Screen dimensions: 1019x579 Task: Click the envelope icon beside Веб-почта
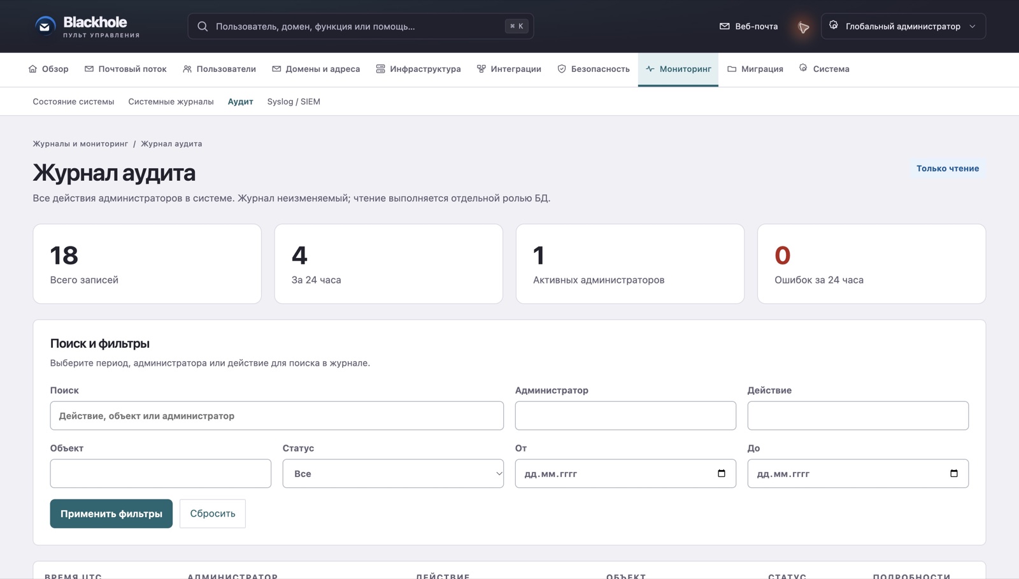(724, 26)
